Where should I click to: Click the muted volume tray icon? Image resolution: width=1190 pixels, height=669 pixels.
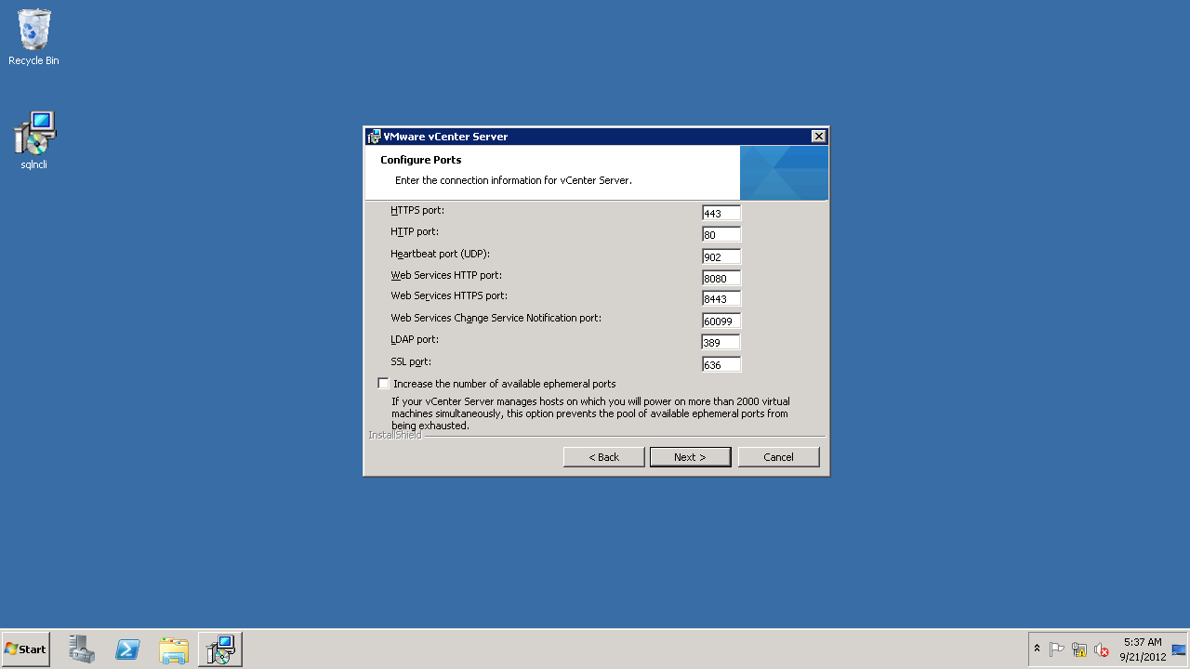1102,649
